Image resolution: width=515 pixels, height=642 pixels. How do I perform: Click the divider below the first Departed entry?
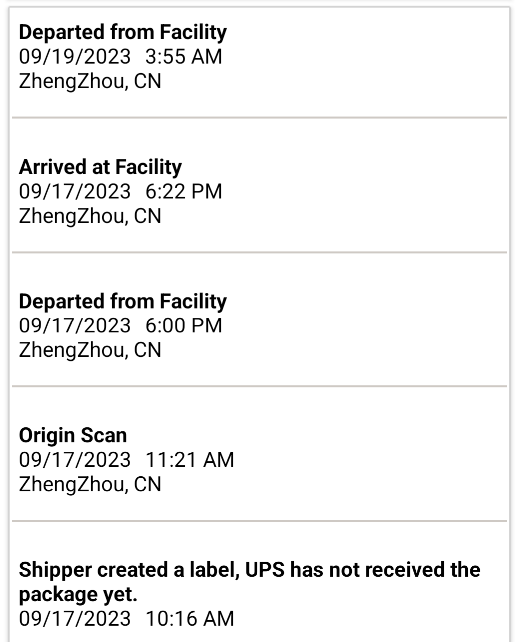(259, 118)
